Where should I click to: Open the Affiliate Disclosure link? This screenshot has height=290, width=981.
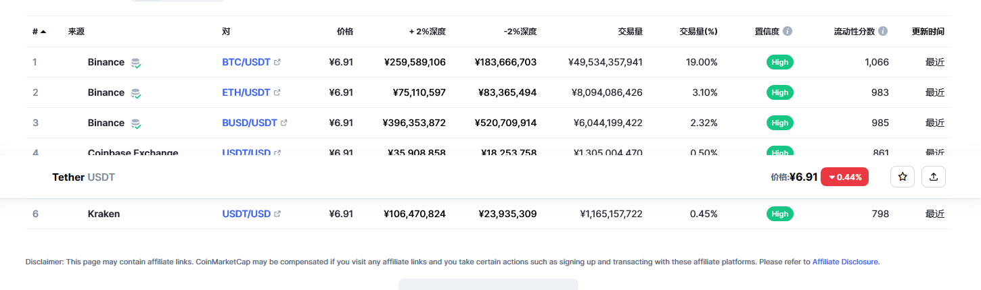click(845, 262)
